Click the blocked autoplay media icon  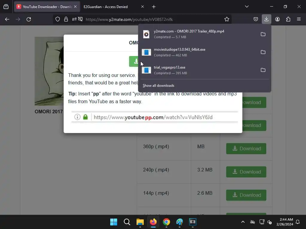(x=80, y=19)
